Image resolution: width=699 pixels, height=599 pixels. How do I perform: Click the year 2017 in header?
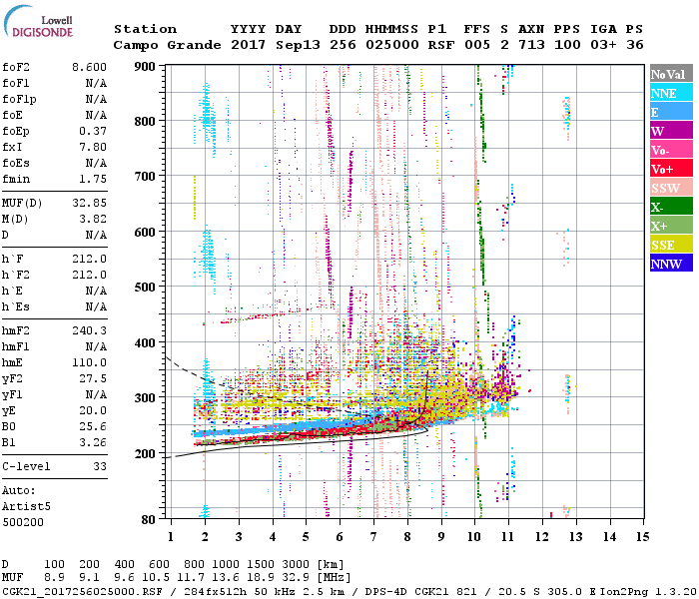click(248, 45)
